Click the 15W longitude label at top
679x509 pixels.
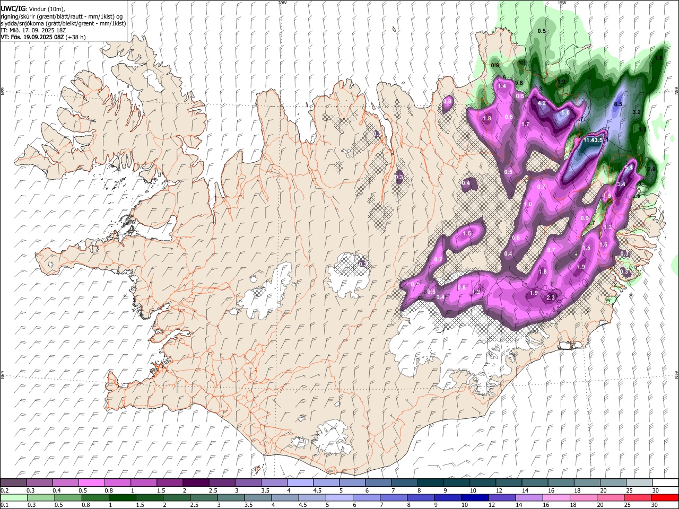tap(562, 3)
